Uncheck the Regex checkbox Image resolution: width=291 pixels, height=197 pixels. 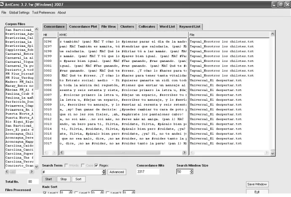point(96,165)
